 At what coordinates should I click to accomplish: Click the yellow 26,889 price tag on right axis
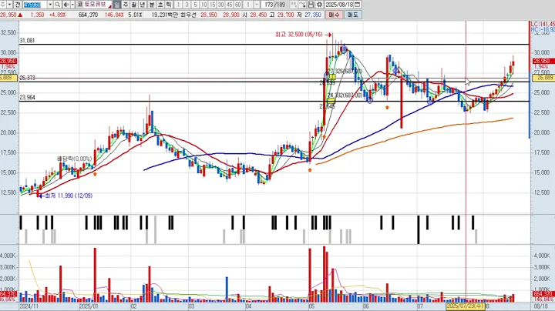[543, 78]
